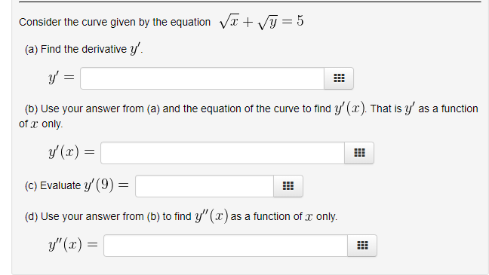The width and height of the screenshot is (489, 275).
Task: Click the 'y' =' label in part (a)
Action: point(61,78)
